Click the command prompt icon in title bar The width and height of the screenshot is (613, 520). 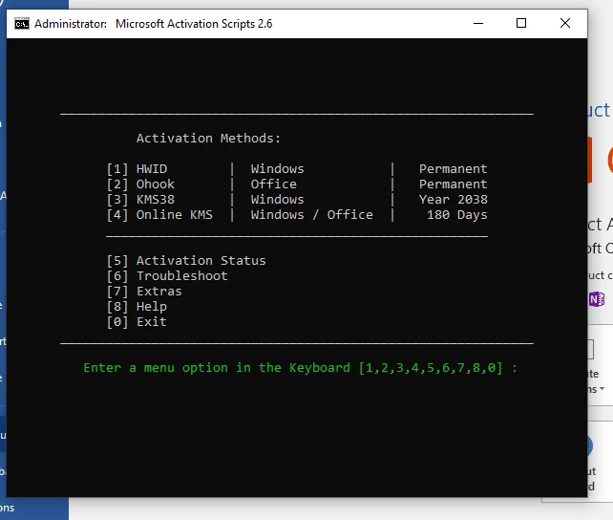coord(22,24)
